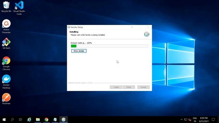The width and height of the screenshot is (219, 123).
Task: Select the Postman desktop icon
Action: tap(6, 99)
